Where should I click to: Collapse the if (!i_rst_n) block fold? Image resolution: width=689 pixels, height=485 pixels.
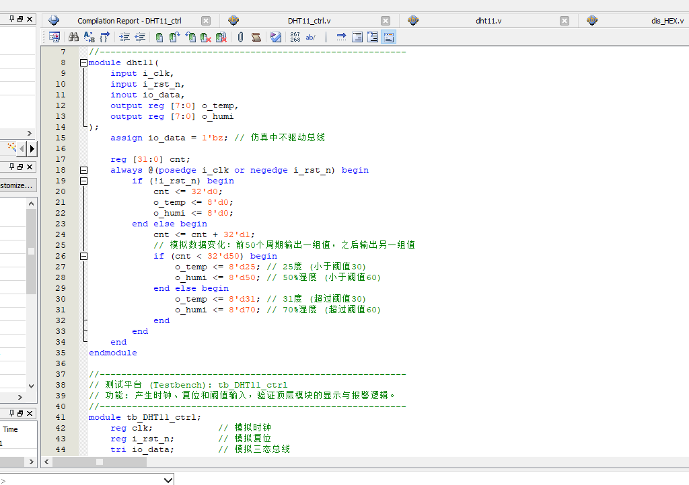[83, 181]
